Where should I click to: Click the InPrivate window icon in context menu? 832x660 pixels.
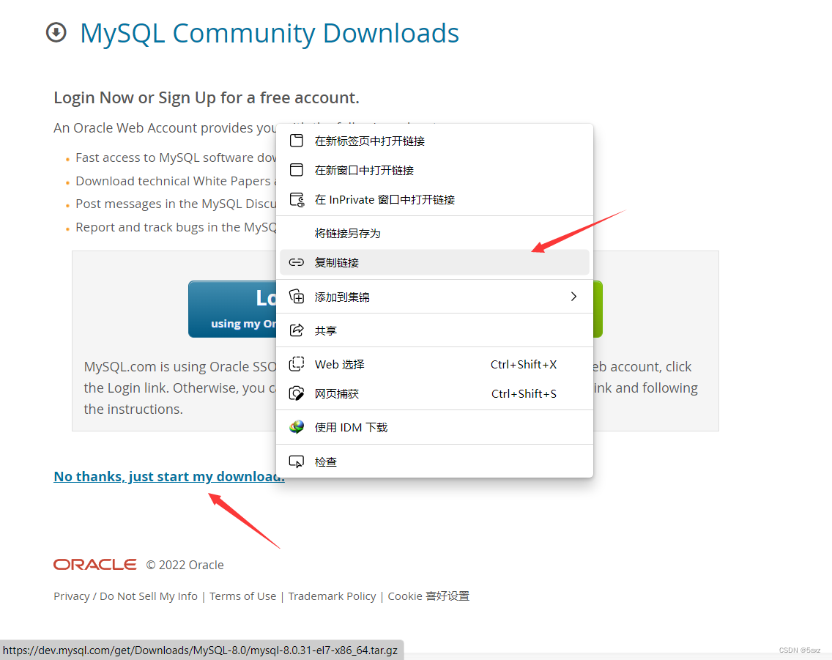[297, 199]
